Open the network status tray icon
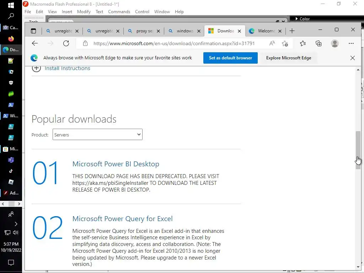This screenshot has height=273, width=364. pos(7,232)
